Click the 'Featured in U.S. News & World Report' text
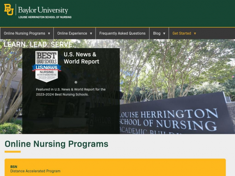This screenshot has width=235, height=176. tap(71, 92)
